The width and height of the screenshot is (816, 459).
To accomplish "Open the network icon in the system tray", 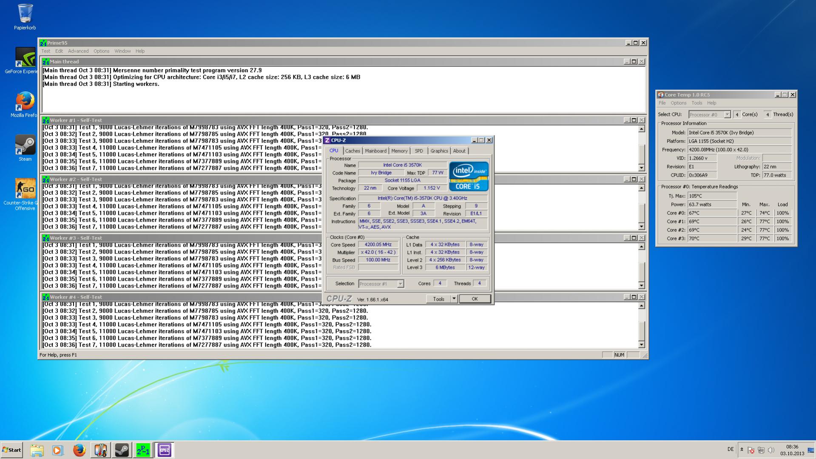I will coord(761,450).
